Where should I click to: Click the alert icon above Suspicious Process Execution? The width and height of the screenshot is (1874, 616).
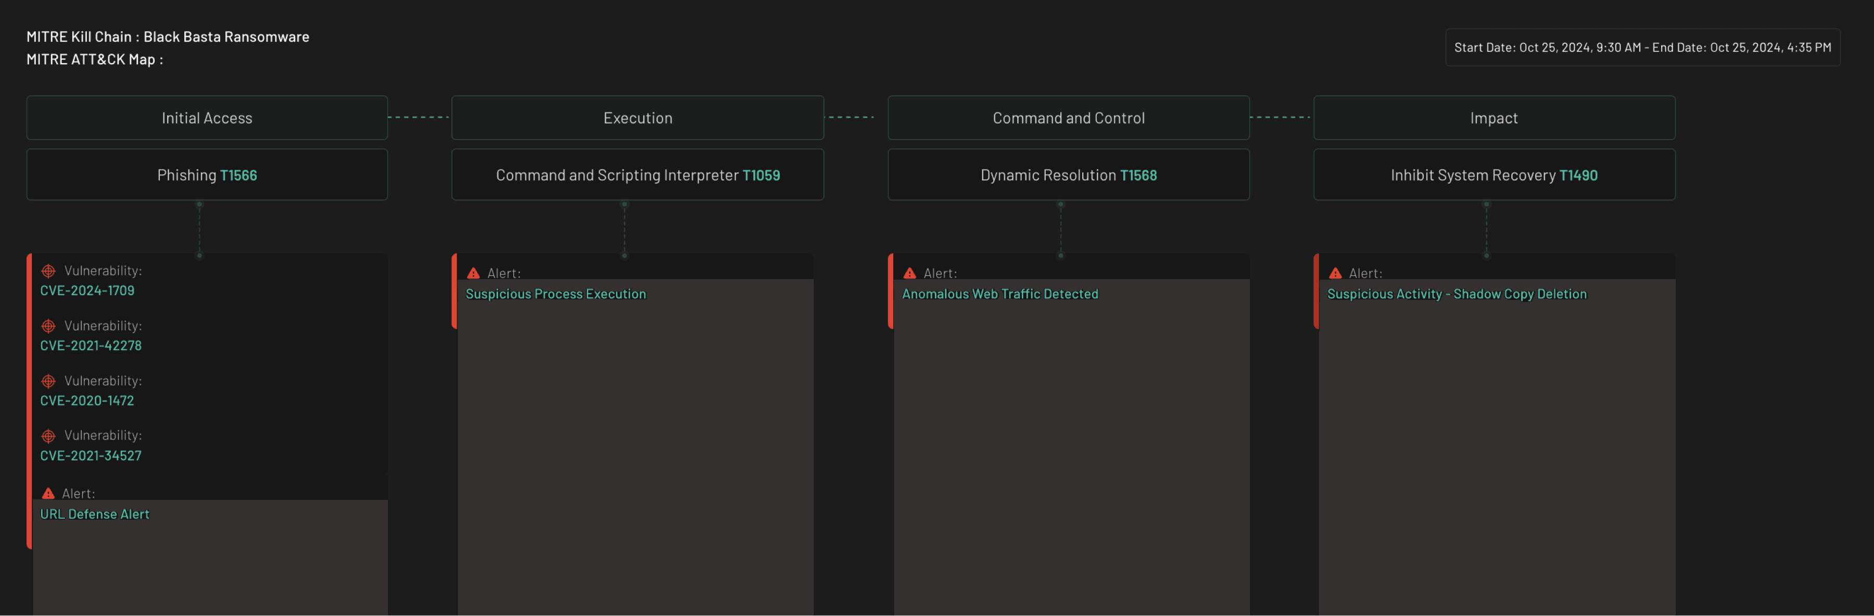point(474,273)
